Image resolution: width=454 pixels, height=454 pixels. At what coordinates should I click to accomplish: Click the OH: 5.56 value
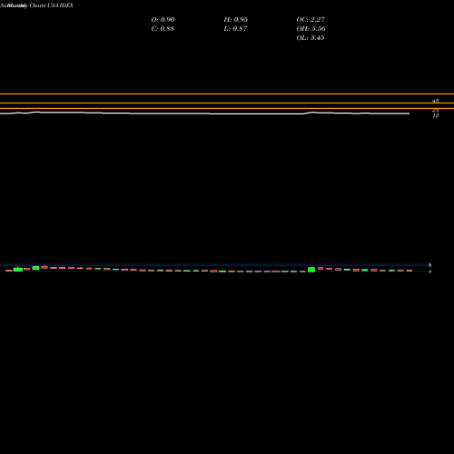pos(311,29)
